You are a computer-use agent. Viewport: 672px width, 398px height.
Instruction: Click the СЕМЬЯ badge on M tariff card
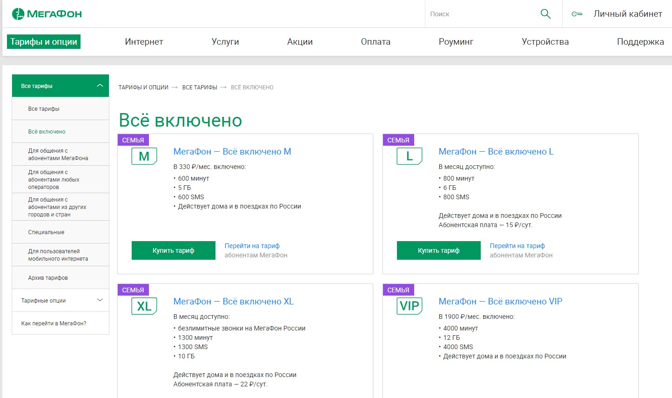point(133,140)
